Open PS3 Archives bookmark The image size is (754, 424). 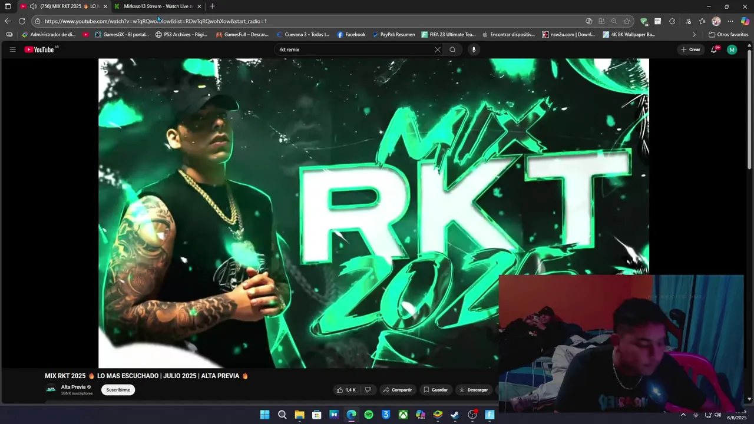click(x=181, y=35)
